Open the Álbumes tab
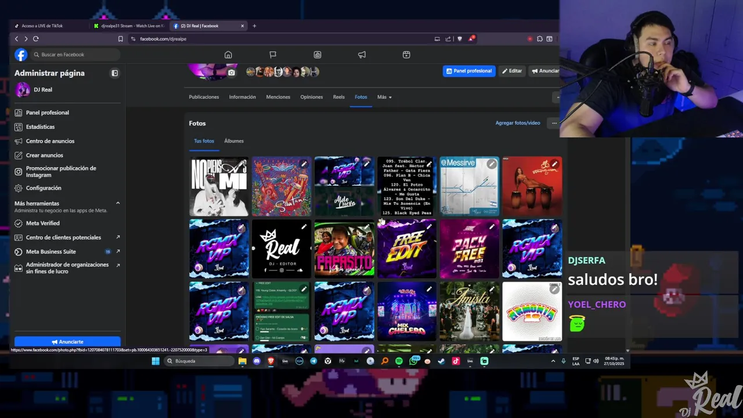This screenshot has height=418, width=743. pos(234,141)
